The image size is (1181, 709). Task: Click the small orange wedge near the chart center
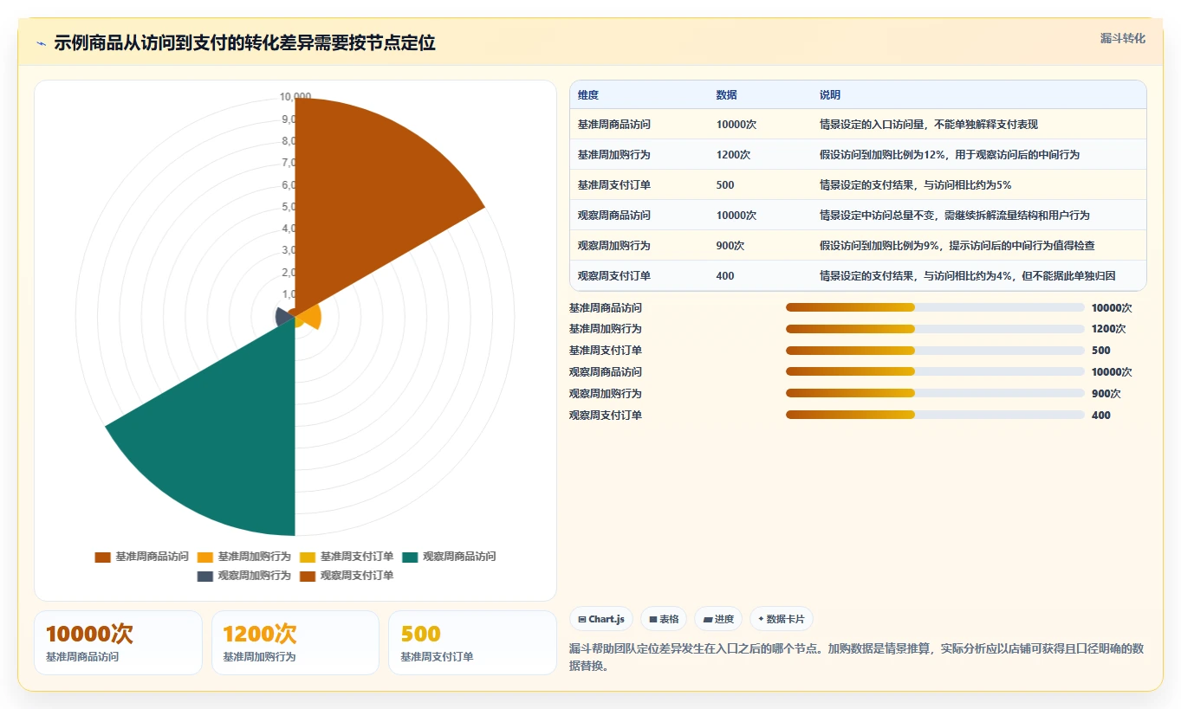pyautogui.click(x=312, y=318)
